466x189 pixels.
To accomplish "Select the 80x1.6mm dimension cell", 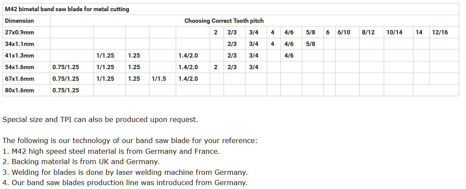I will pos(26,90).
